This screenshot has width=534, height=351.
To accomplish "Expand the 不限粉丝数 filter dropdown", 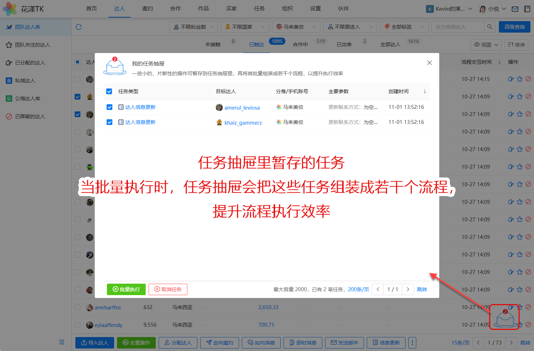I will click(193, 27).
